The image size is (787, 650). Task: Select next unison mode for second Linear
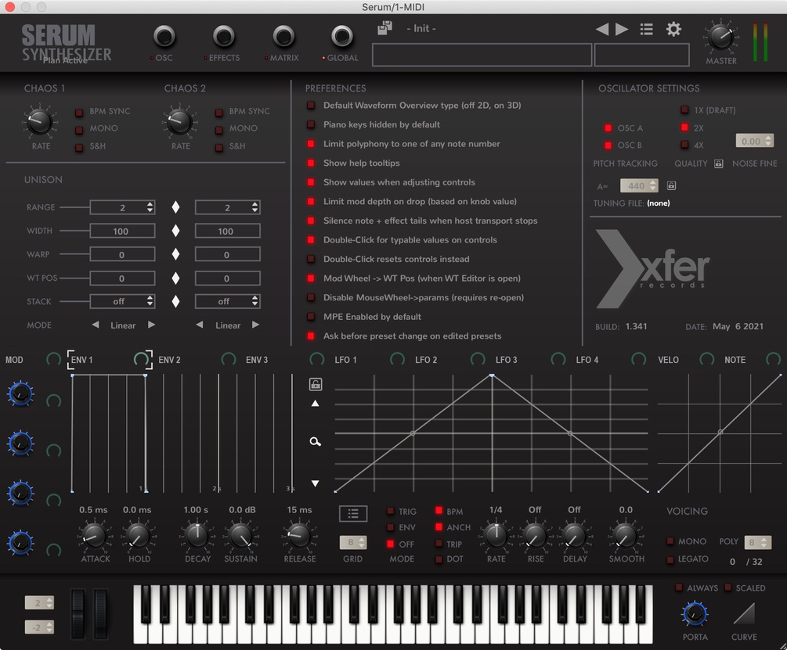click(x=255, y=325)
